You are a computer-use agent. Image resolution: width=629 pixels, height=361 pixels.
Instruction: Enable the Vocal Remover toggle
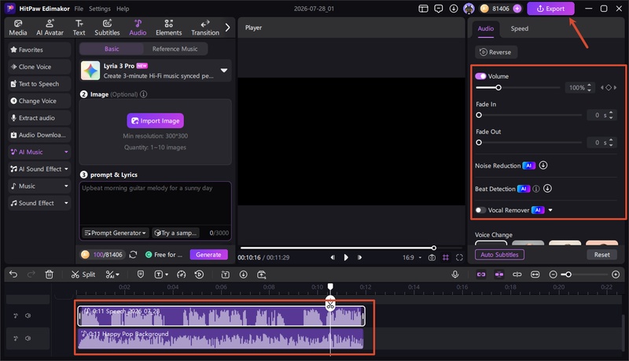coord(480,210)
